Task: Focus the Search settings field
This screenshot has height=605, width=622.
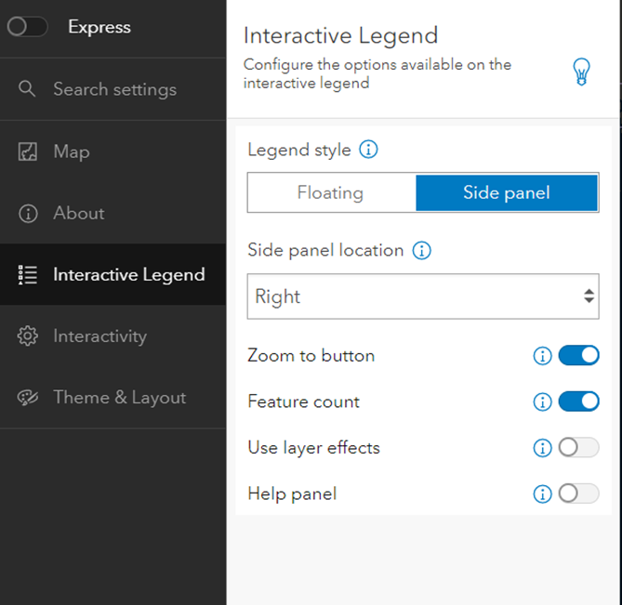Action: 113,89
